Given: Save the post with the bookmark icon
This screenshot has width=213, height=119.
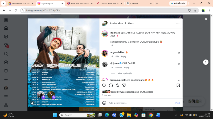Looking at the screenshot, I should tap(178, 85).
